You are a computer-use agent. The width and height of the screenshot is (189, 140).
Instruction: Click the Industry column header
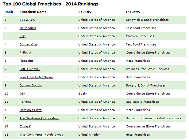point(133,12)
